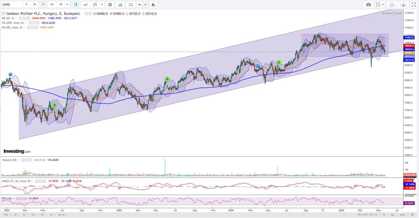Expand the interval dropdown arrow
The image size is (419, 218).
click(x=67, y=5)
